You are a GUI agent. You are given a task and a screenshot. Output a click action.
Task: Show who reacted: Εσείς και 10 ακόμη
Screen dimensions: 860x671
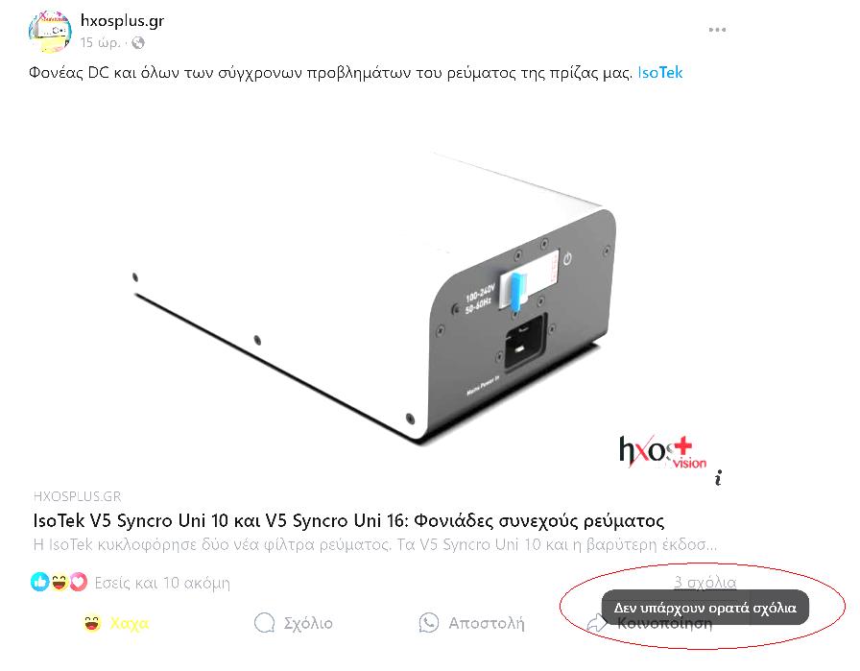[x=162, y=583]
